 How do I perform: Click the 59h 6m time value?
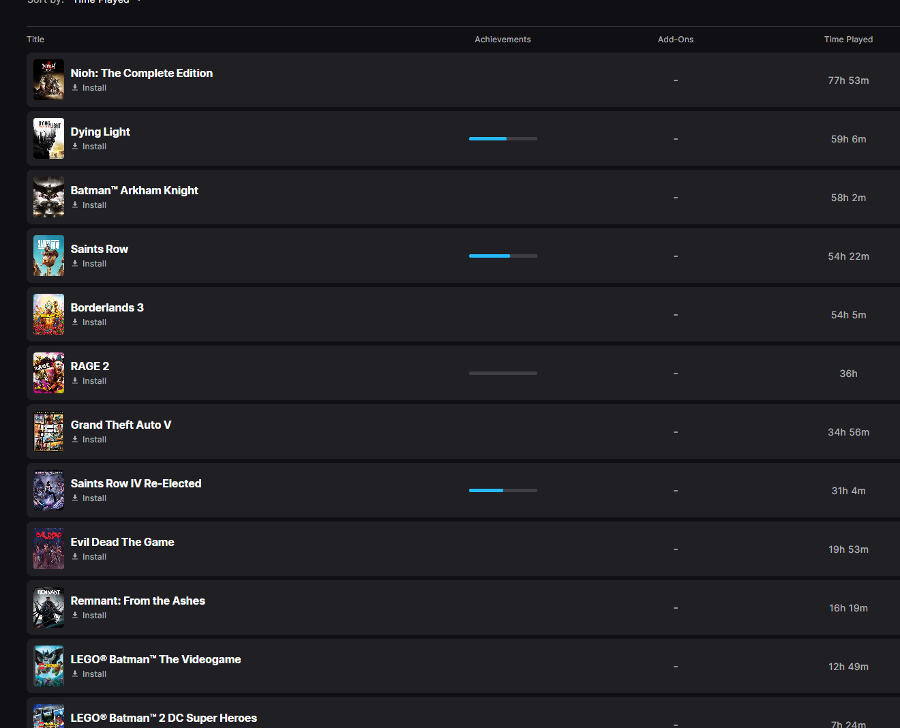[x=849, y=139]
